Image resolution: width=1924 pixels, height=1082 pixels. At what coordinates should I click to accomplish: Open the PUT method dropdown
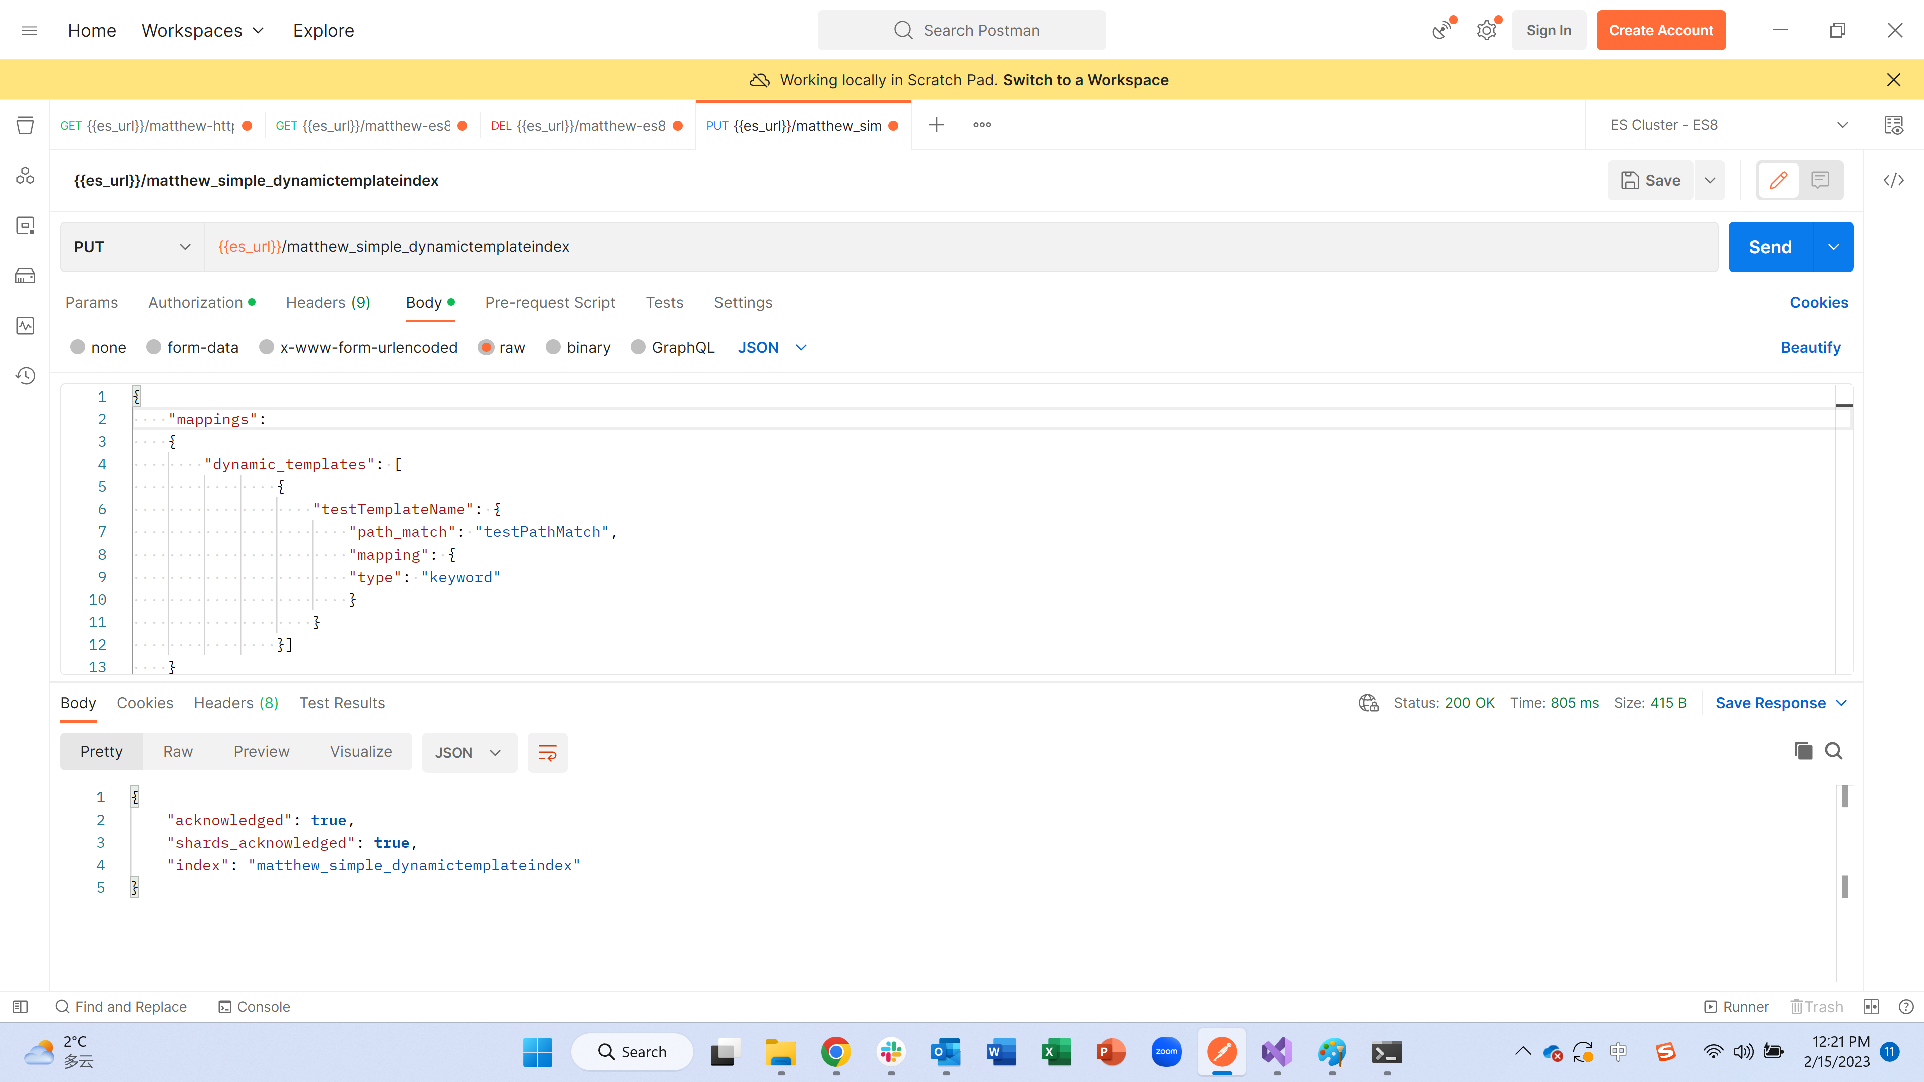tap(132, 246)
